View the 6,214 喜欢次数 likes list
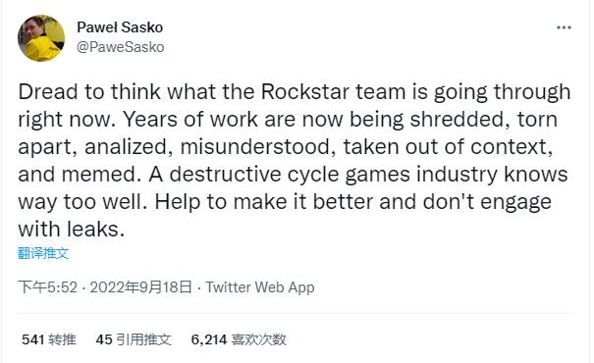Viewport: 594px width, 363px height. point(239,339)
